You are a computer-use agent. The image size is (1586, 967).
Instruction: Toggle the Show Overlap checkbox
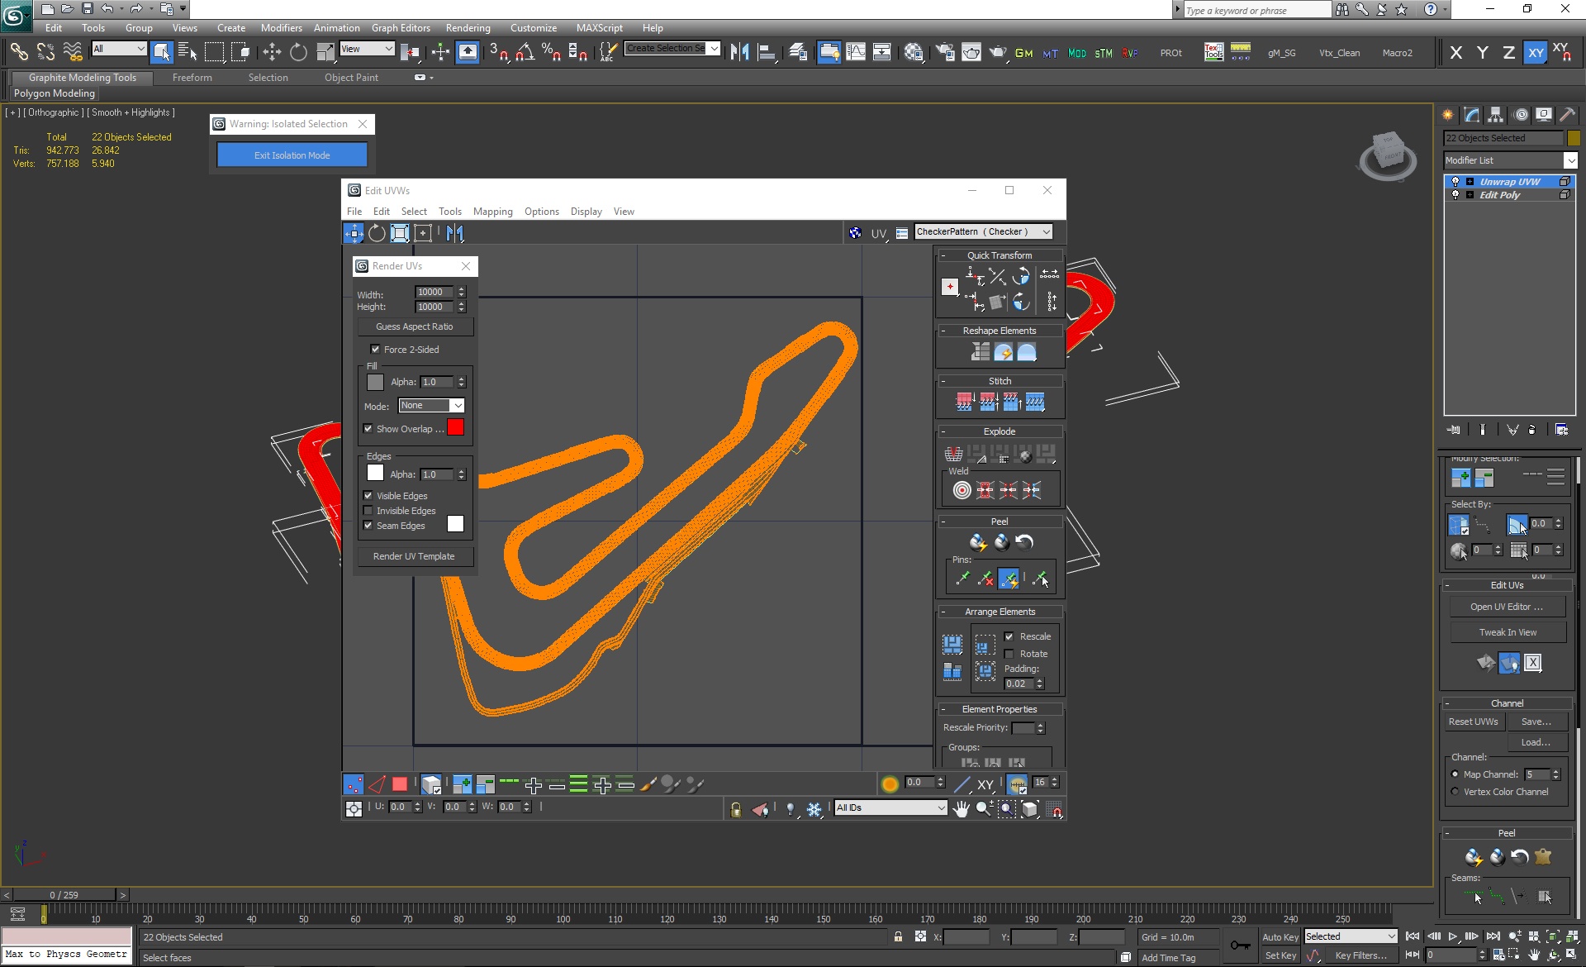click(x=368, y=429)
